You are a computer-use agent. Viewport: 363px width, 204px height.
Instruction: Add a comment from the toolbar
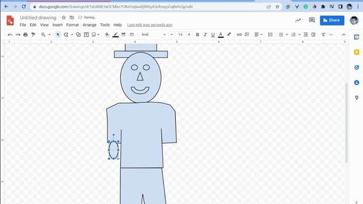pyautogui.click(x=247, y=35)
